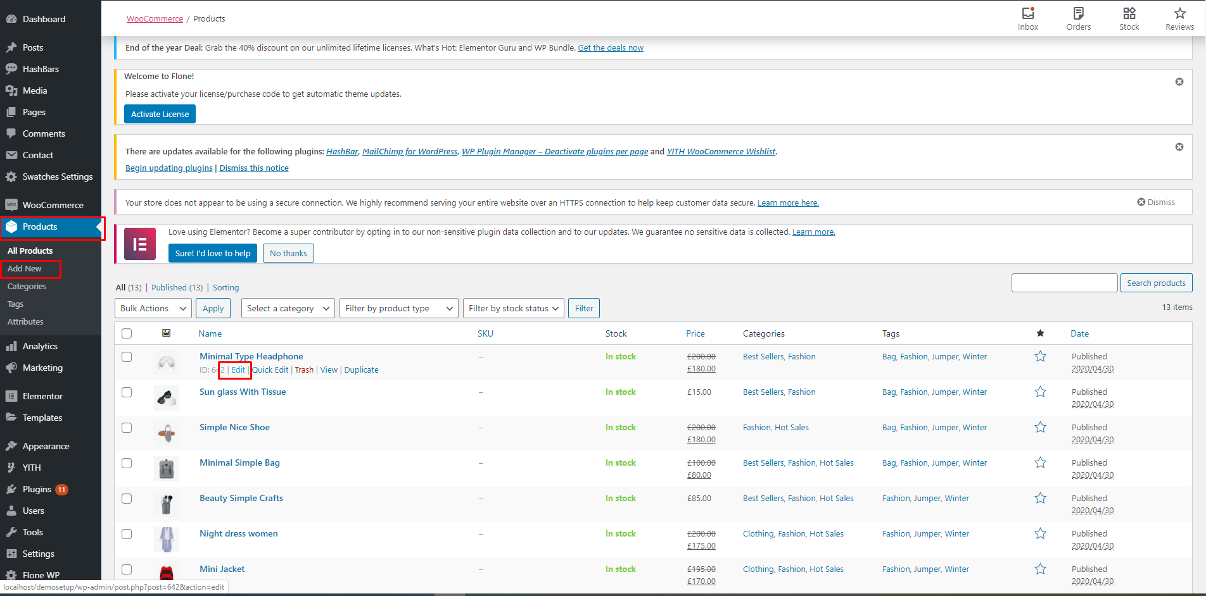The image size is (1206, 596).
Task: Toggle featured star for Night dress women
Action: click(1040, 533)
